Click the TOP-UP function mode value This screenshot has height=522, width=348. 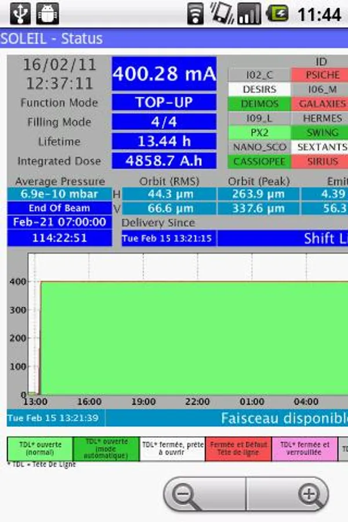164,102
